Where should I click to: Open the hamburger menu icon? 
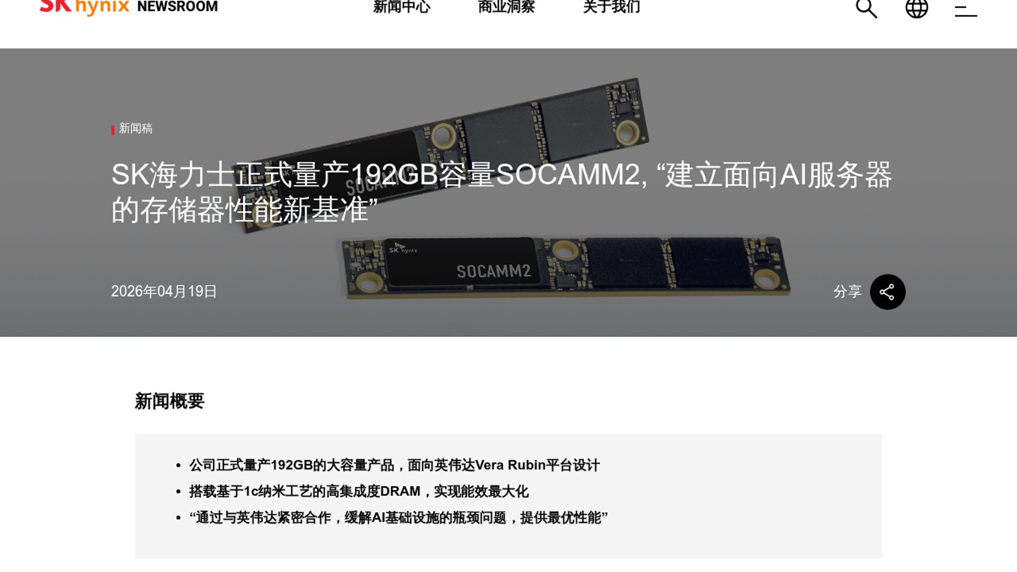point(966,11)
